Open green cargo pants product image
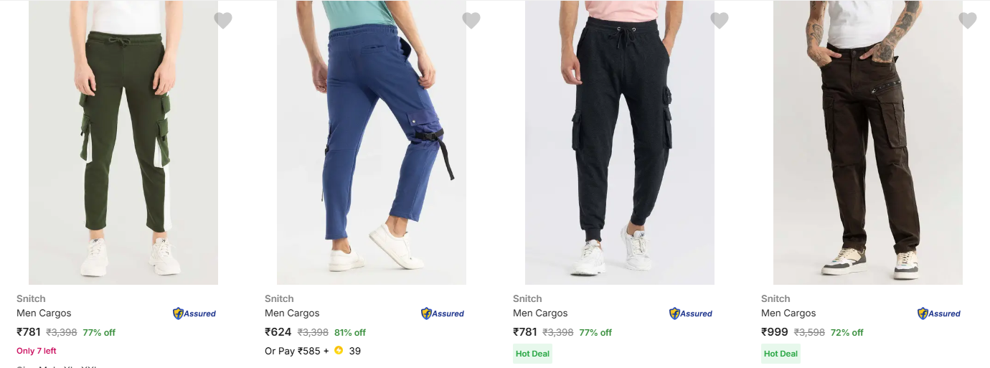990x368 pixels. [x=123, y=143]
